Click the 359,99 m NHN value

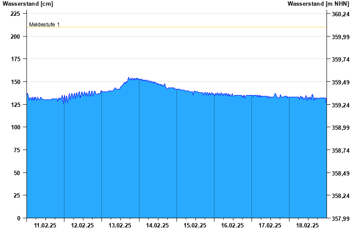click(341, 37)
